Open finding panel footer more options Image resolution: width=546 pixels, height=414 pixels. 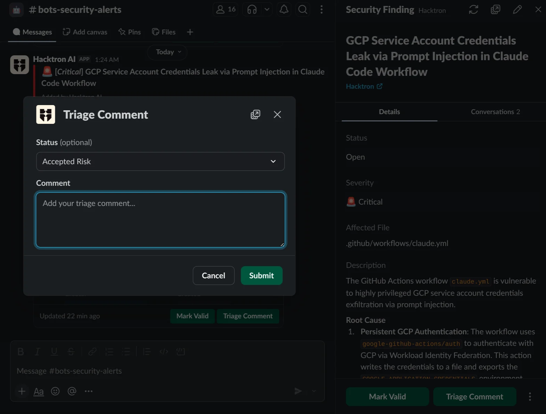tap(530, 397)
